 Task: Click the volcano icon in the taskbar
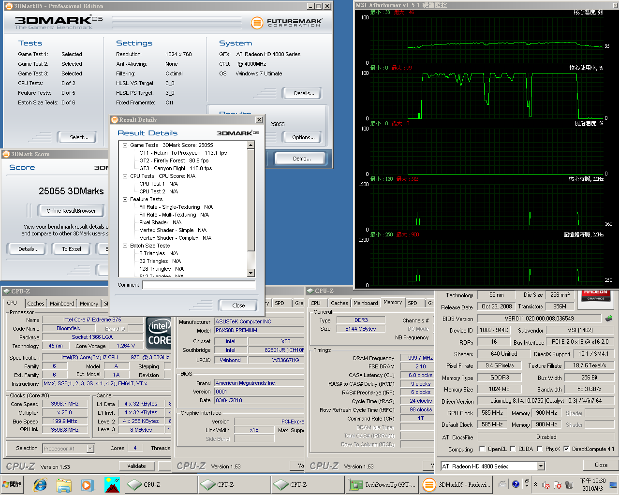112,484
